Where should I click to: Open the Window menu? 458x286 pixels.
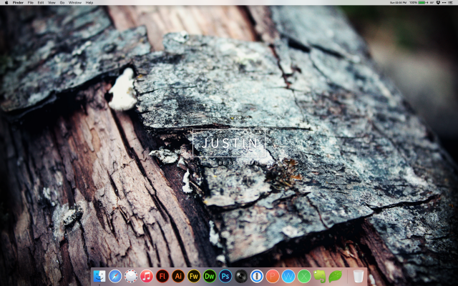[x=74, y=2]
